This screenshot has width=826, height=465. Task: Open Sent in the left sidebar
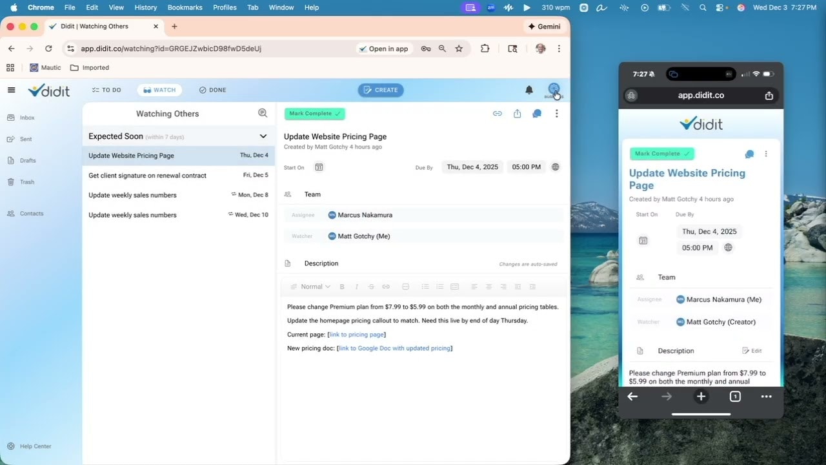[19, 139]
